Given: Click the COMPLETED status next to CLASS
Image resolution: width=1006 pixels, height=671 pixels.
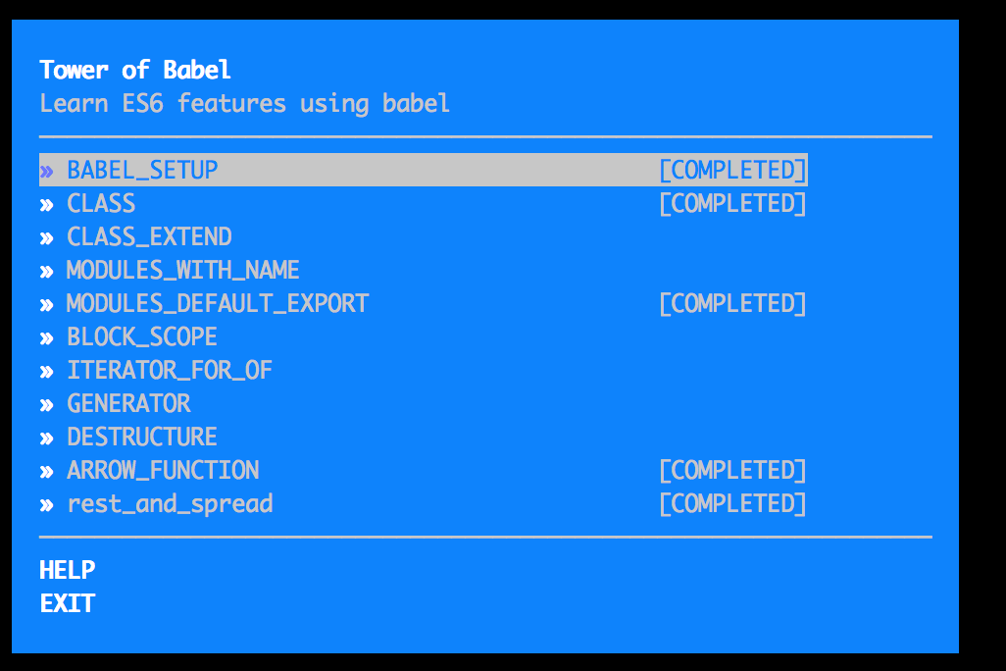Looking at the screenshot, I should tap(732, 203).
